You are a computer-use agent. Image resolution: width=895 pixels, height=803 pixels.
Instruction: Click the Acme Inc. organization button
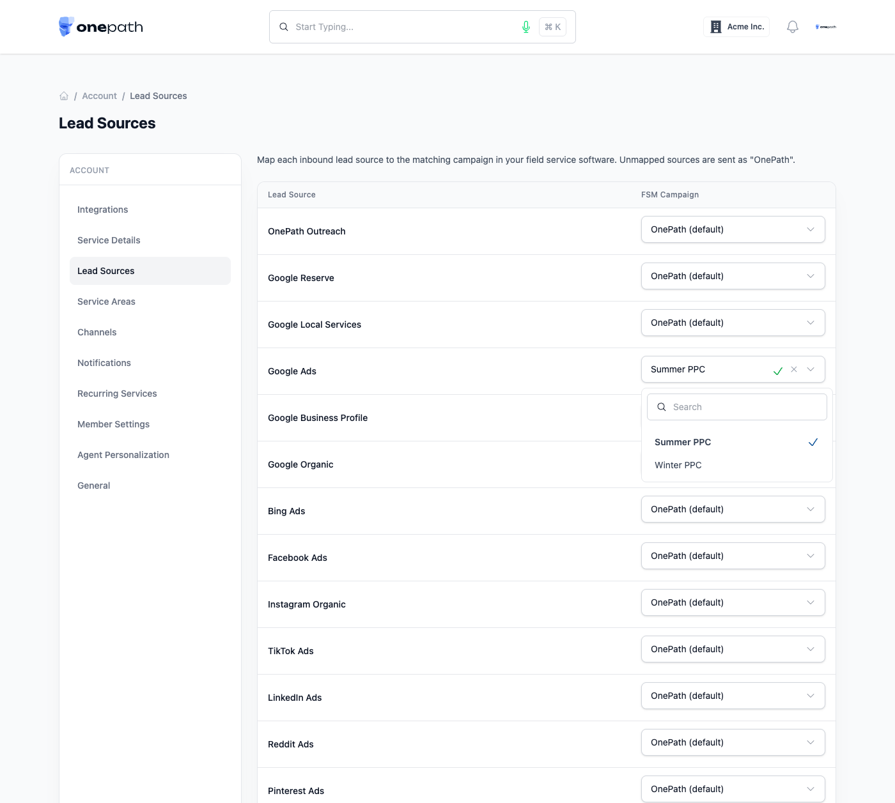pyautogui.click(x=736, y=27)
